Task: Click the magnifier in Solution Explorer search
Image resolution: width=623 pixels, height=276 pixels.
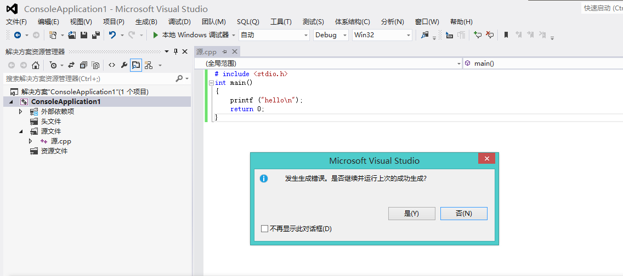Action: pos(179,78)
